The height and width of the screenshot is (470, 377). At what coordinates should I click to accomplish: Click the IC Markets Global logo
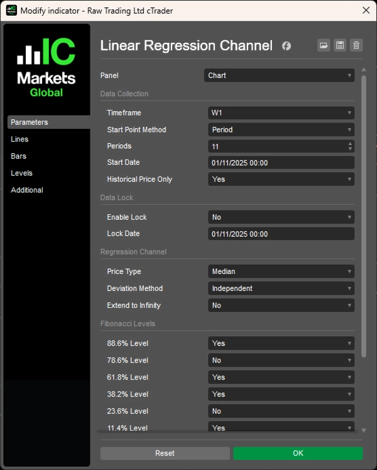[x=46, y=68]
